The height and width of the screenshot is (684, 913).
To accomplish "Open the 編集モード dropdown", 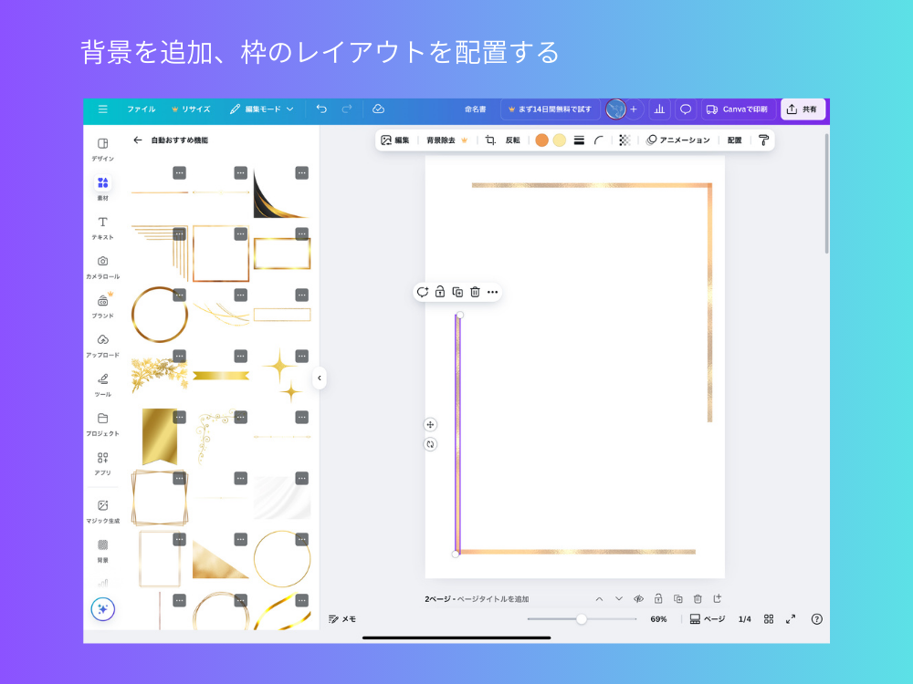I will tap(265, 109).
